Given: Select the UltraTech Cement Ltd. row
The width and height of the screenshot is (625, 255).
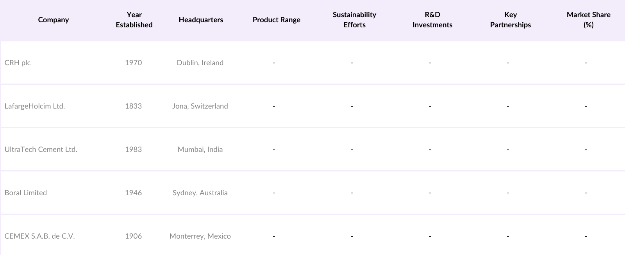Looking at the screenshot, I should (41, 150).
